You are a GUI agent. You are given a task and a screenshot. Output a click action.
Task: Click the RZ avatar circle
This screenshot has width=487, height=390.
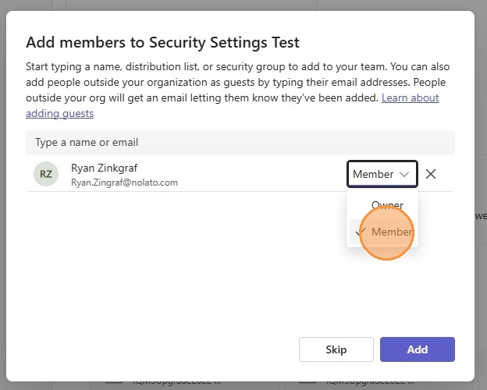tap(46, 174)
